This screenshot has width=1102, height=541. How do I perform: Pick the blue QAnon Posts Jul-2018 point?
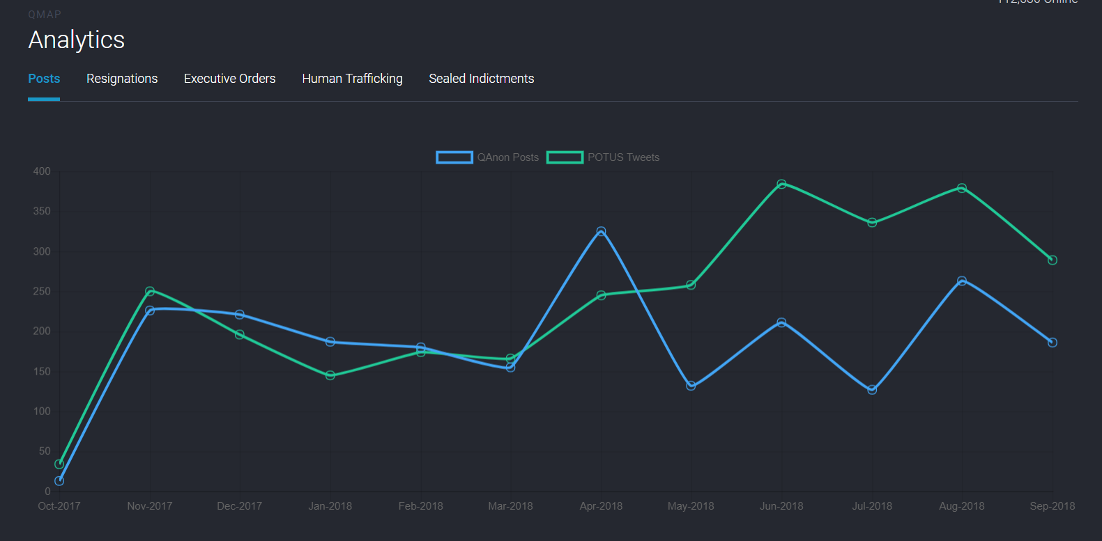pos(872,390)
